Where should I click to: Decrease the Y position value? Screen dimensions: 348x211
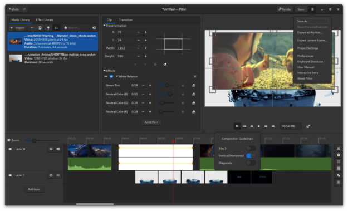coord(139,40)
